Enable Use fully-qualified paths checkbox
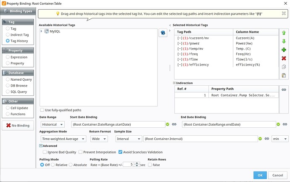Viewport: 290px width, 182px height. pyautogui.click(x=42, y=110)
